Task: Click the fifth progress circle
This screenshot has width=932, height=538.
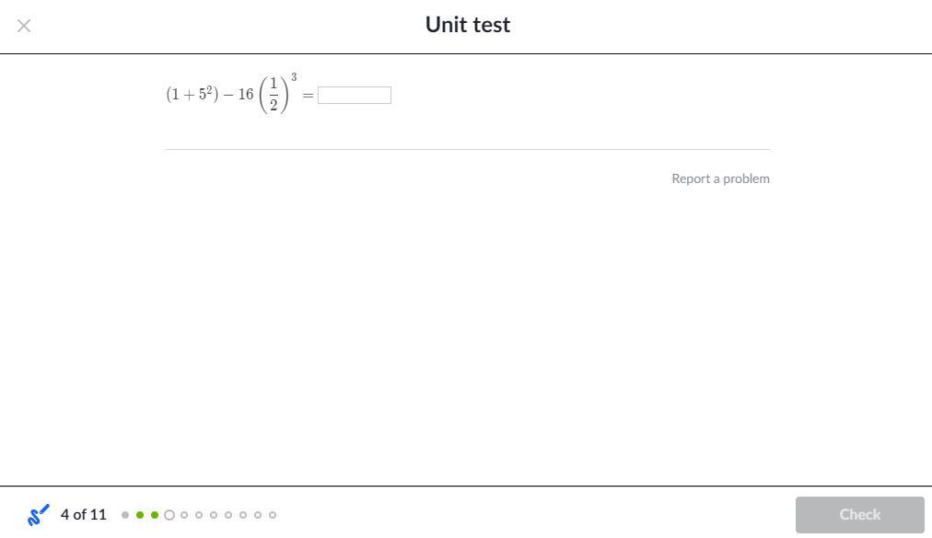Action: 184,515
